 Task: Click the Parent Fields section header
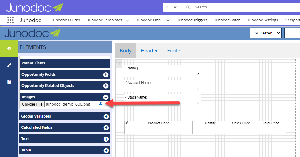[65, 63]
